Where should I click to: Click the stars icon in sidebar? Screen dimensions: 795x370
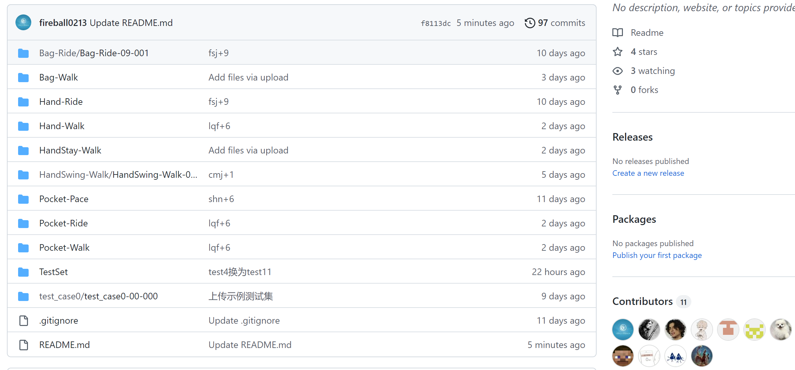point(618,52)
